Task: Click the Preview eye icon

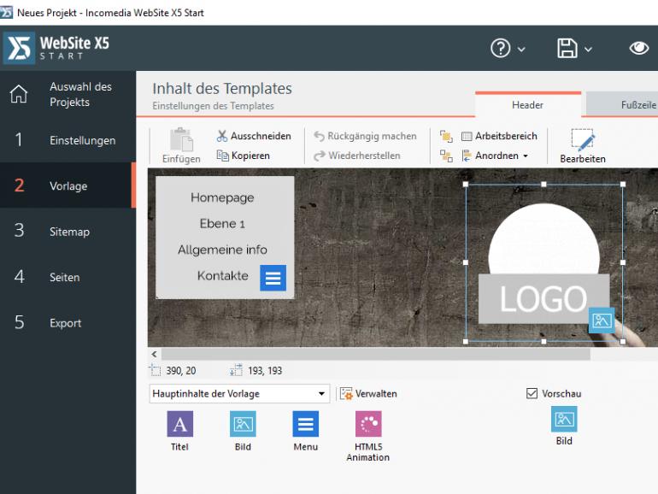Action: pyautogui.click(x=639, y=48)
